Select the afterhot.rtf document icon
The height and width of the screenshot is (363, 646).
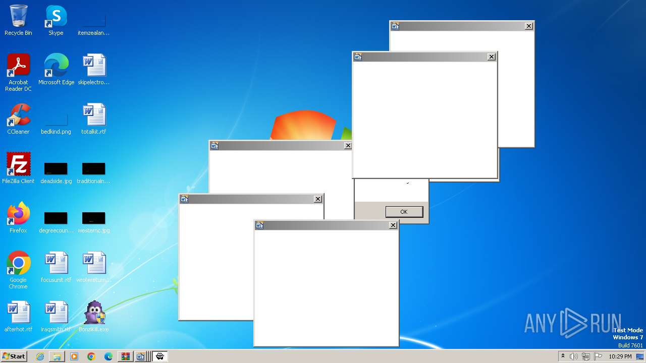pyautogui.click(x=18, y=317)
